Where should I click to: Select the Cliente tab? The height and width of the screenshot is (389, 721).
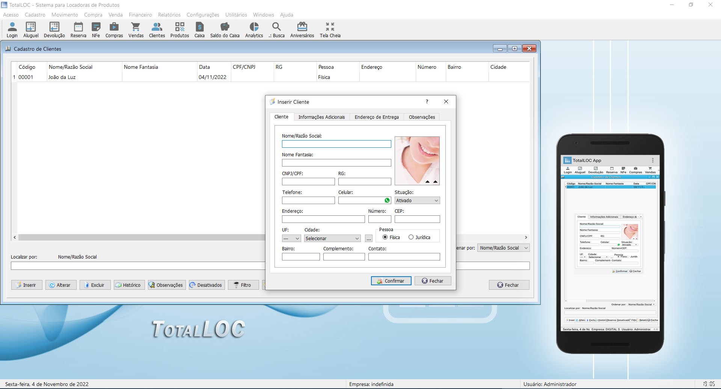281,117
